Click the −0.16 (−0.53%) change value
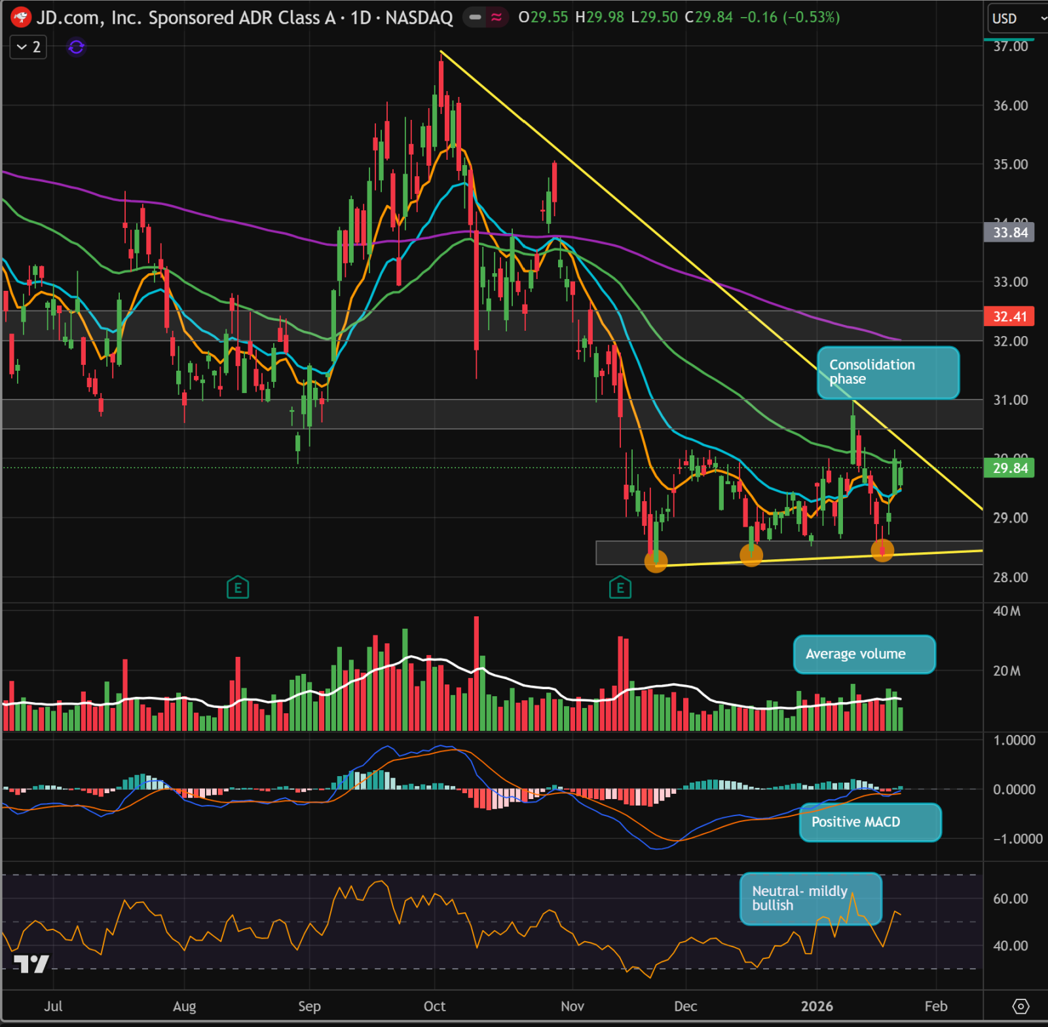The width and height of the screenshot is (1048, 1027). pyautogui.click(x=790, y=18)
